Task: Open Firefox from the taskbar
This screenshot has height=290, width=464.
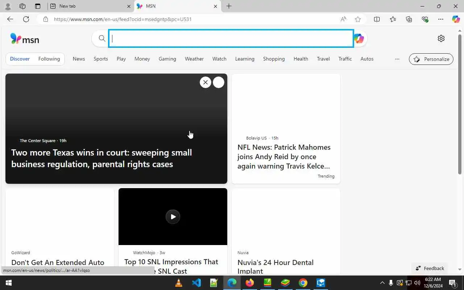Action: [x=250, y=283]
